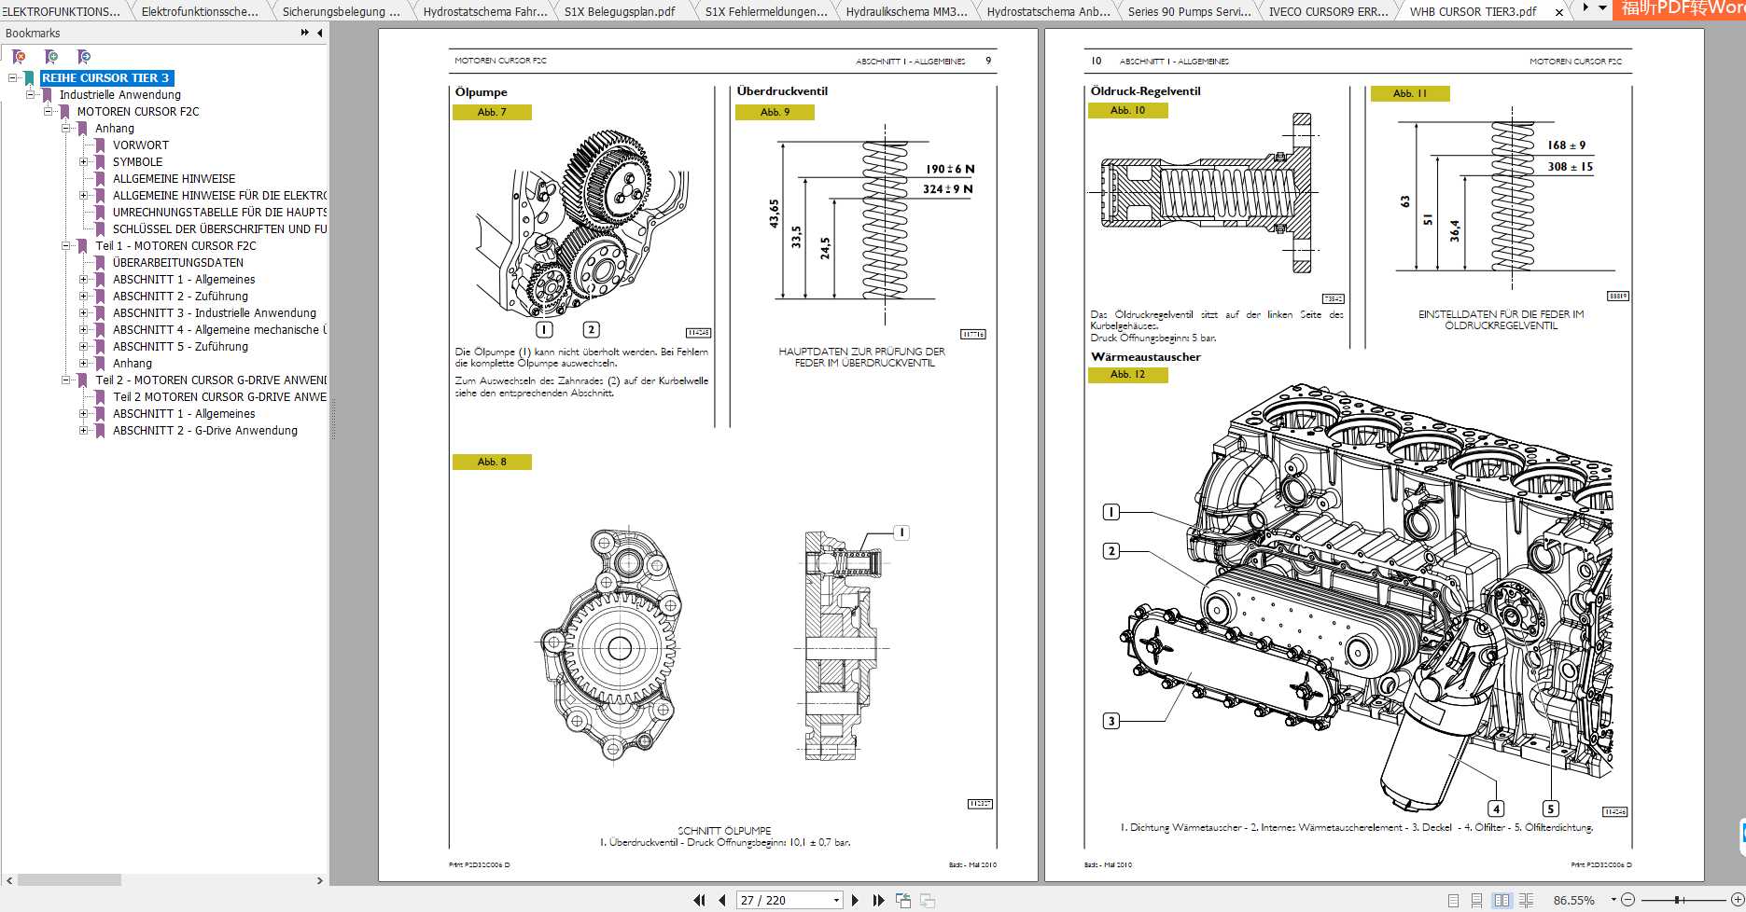Toggle continuous page scrolling view
The image size is (1746, 912).
pos(1476,900)
